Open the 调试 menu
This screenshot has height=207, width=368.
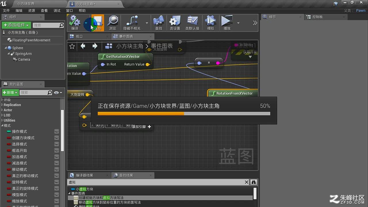(57, 11)
